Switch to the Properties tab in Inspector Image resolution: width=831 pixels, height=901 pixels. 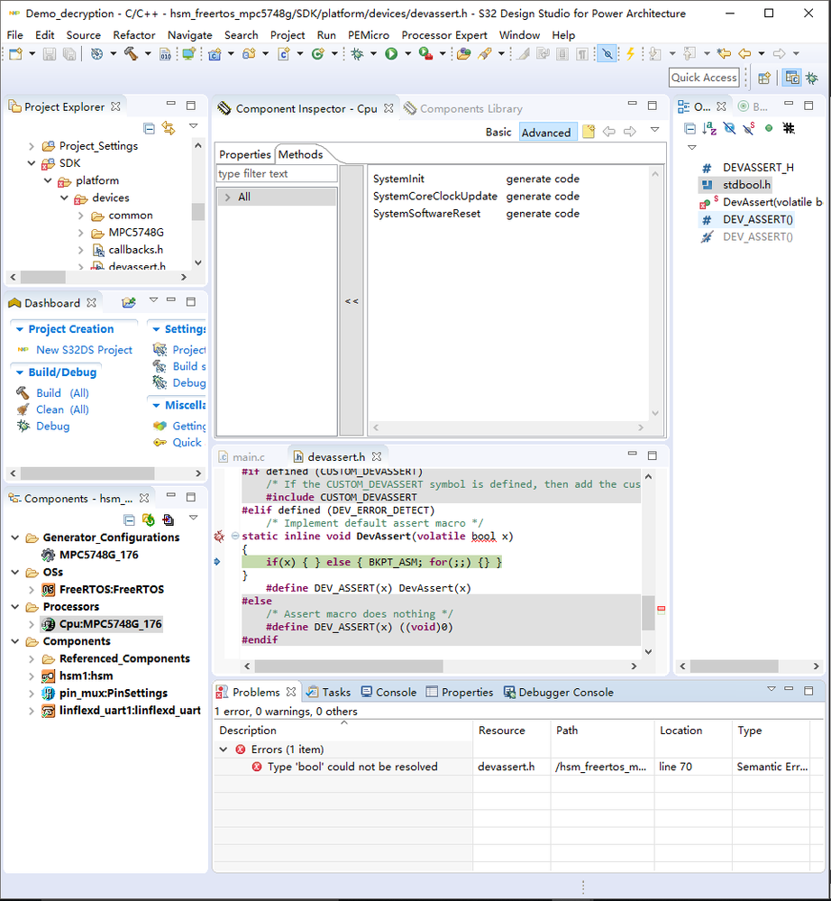click(x=244, y=154)
